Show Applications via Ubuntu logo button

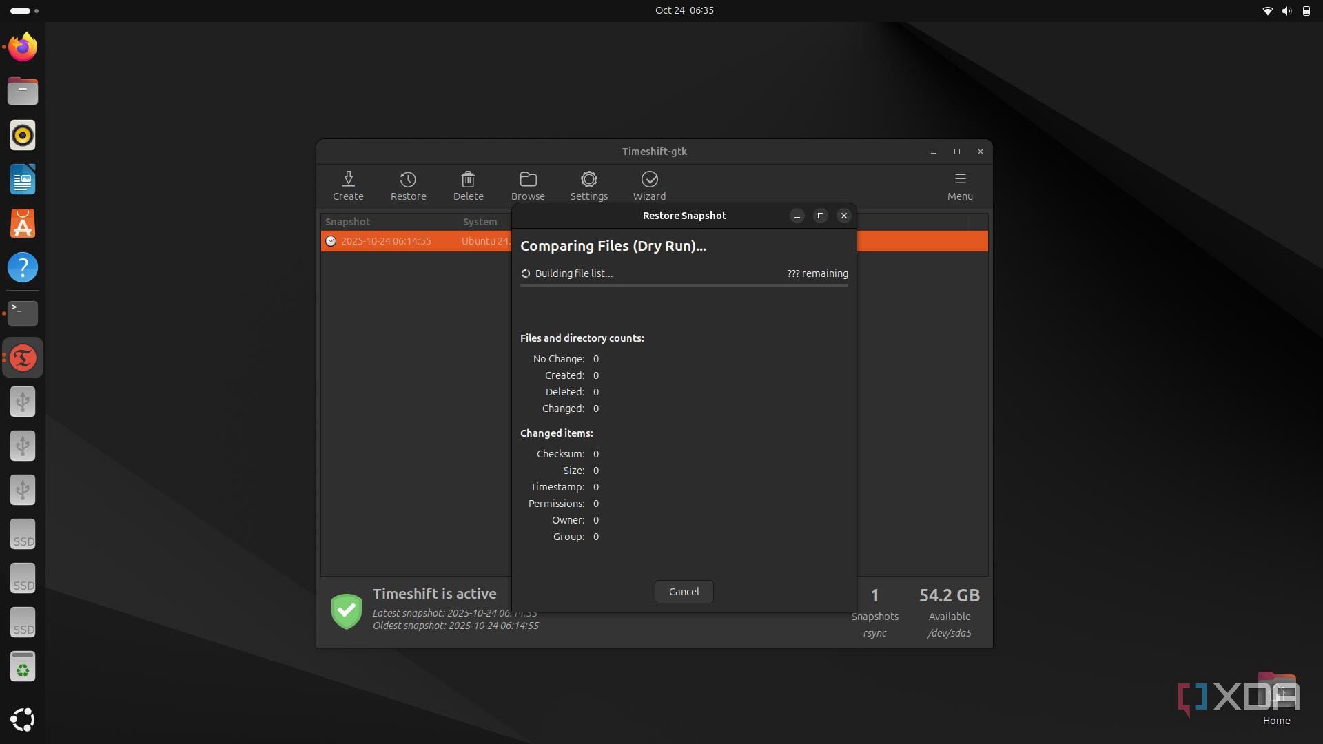tap(23, 719)
